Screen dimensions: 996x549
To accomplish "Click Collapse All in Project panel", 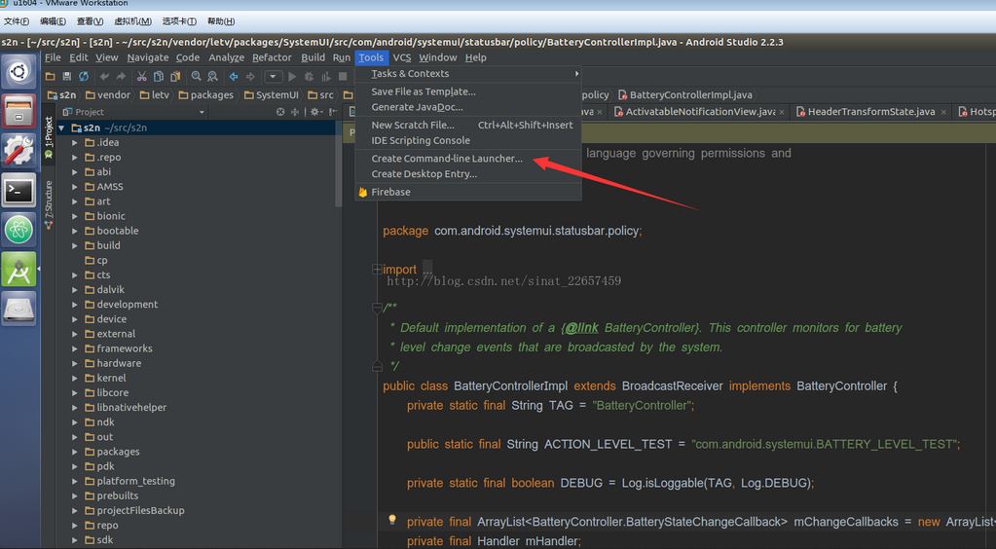I will 295,112.
